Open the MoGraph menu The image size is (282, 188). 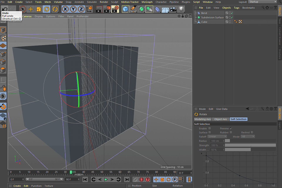pyautogui.click(x=147, y=2)
